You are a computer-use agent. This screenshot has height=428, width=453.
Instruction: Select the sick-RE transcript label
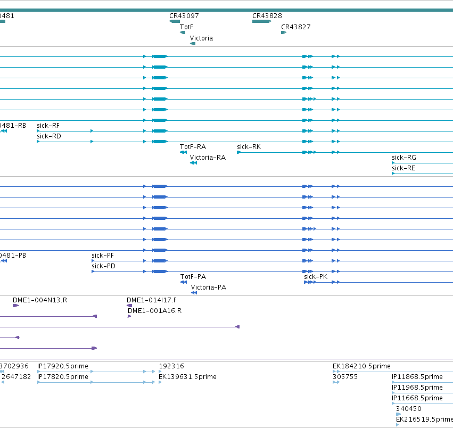(x=403, y=168)
